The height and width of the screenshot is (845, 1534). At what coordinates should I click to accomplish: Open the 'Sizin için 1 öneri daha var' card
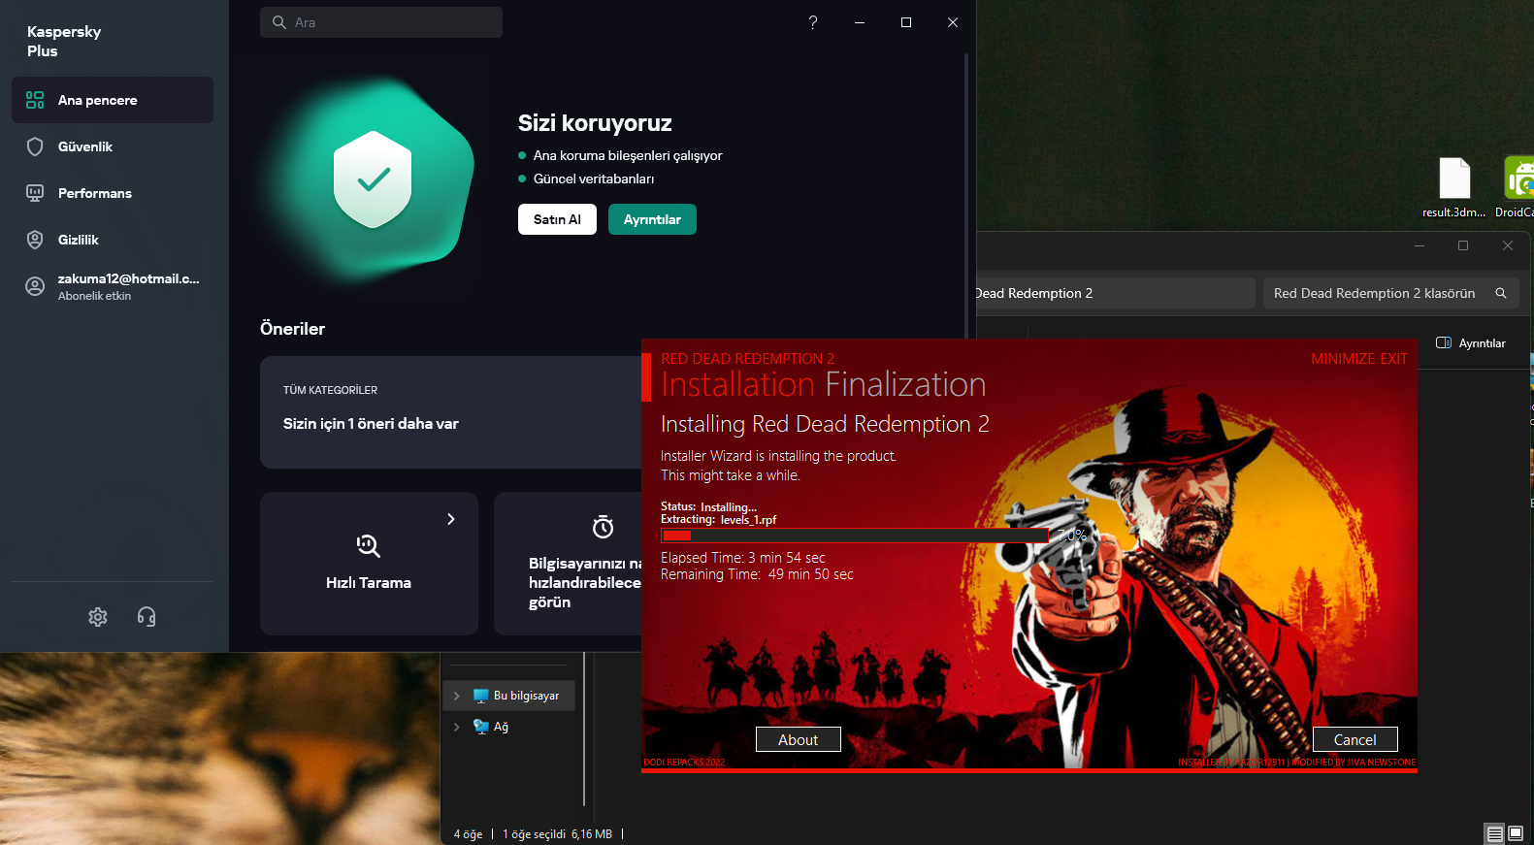click(451, 412)
